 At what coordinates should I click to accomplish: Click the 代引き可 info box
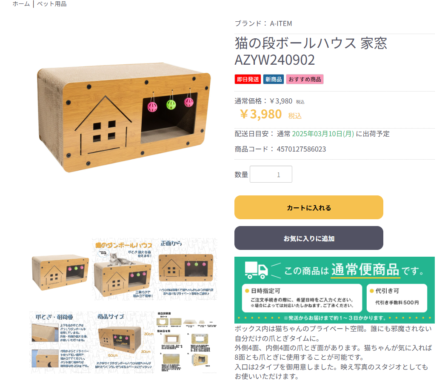point(397,298)
